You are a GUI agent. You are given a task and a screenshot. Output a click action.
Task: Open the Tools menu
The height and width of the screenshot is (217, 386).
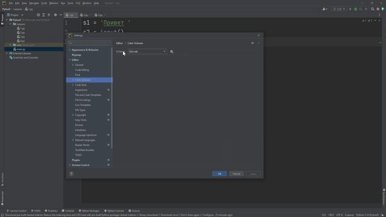(71, 3)
